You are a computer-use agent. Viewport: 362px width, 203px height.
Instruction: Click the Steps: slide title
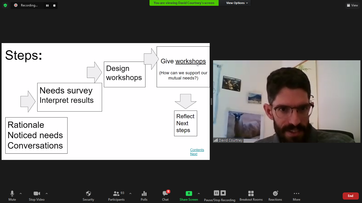(24, 56)
